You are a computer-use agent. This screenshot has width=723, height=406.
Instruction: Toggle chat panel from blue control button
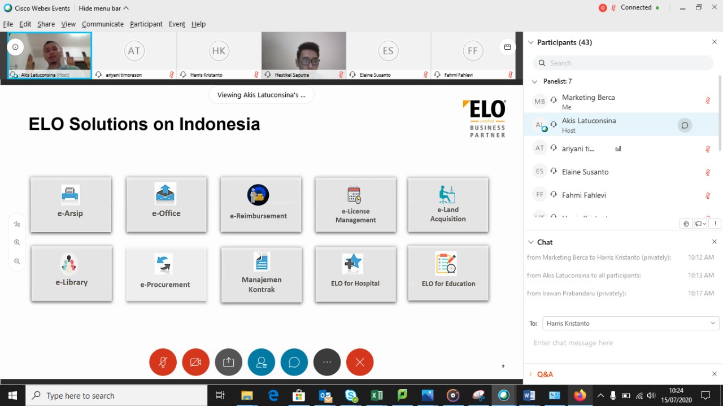(x=294, y=362)
